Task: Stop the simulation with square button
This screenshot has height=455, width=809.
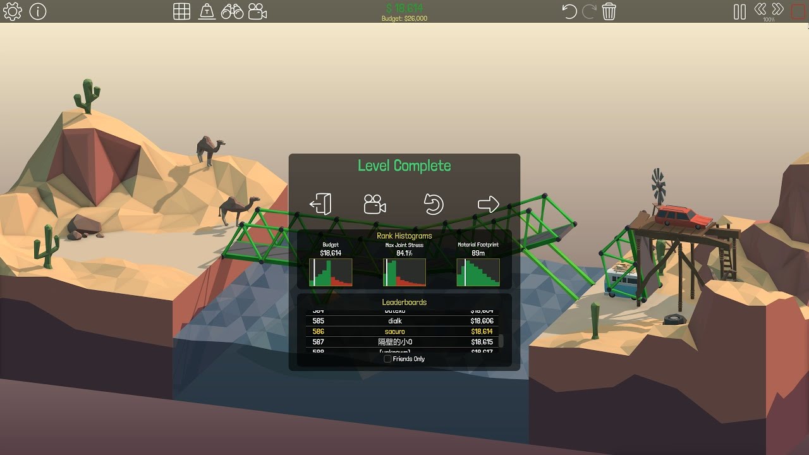Action: click(x=798, y=11)
